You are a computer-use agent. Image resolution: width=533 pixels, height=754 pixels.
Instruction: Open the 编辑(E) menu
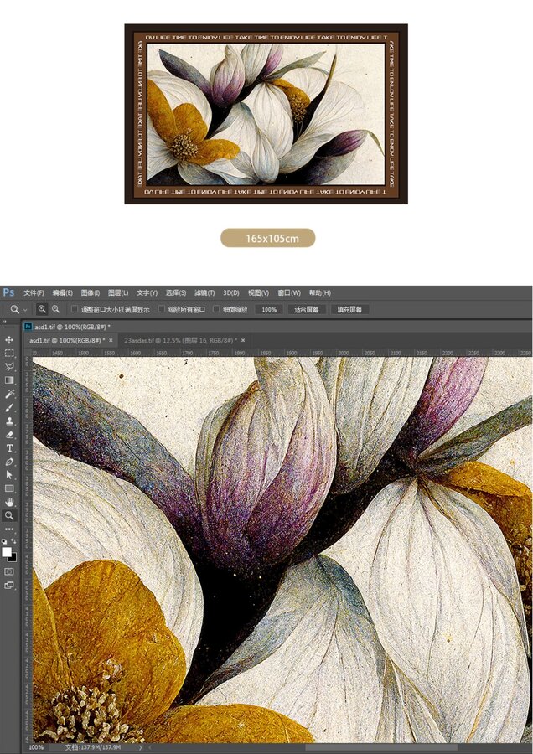(x=62, y=292)
